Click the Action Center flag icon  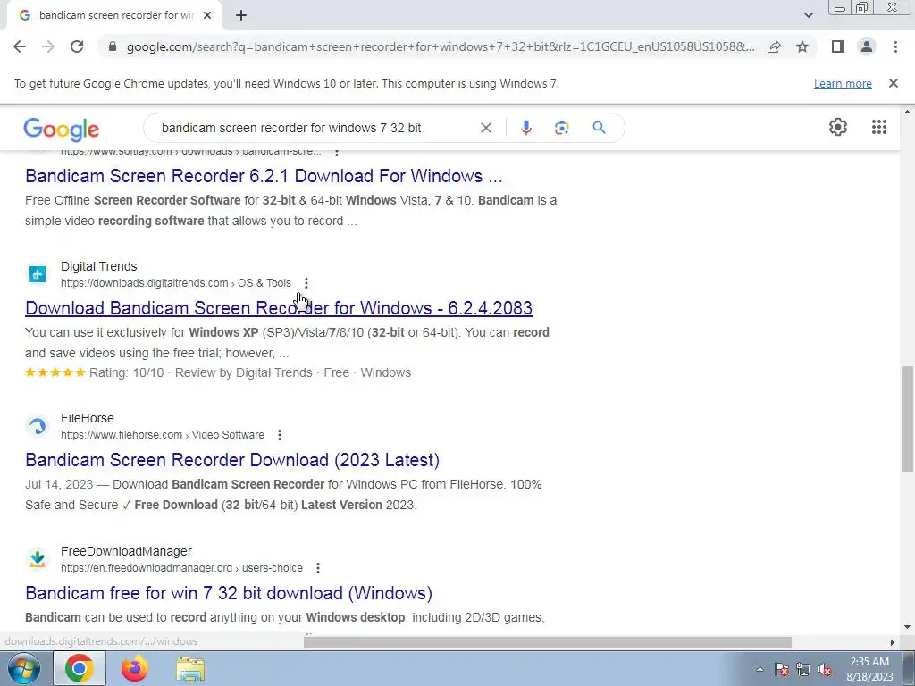(x=782, y=670)
